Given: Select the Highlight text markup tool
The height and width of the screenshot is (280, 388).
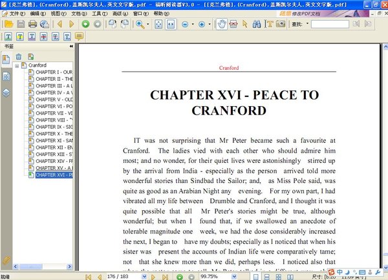Looking at the screenshot, I should 20,37.
